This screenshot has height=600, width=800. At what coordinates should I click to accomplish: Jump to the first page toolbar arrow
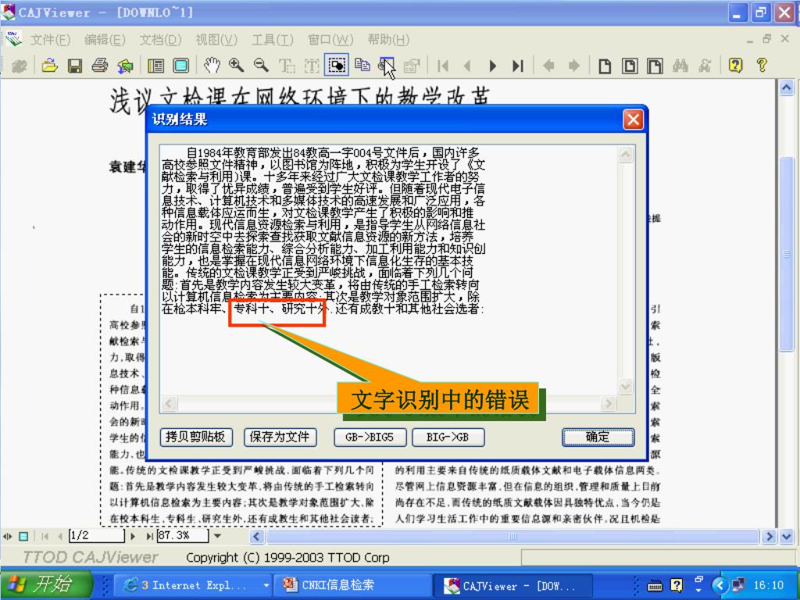(443, 66)
